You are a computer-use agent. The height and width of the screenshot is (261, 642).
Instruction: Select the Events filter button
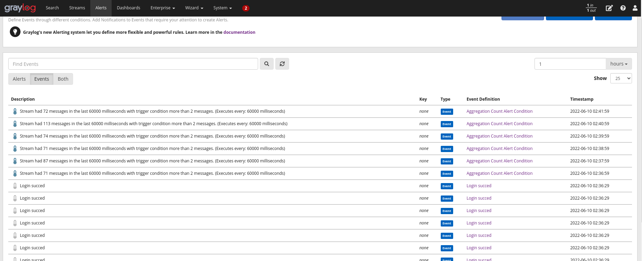point(42,79)
